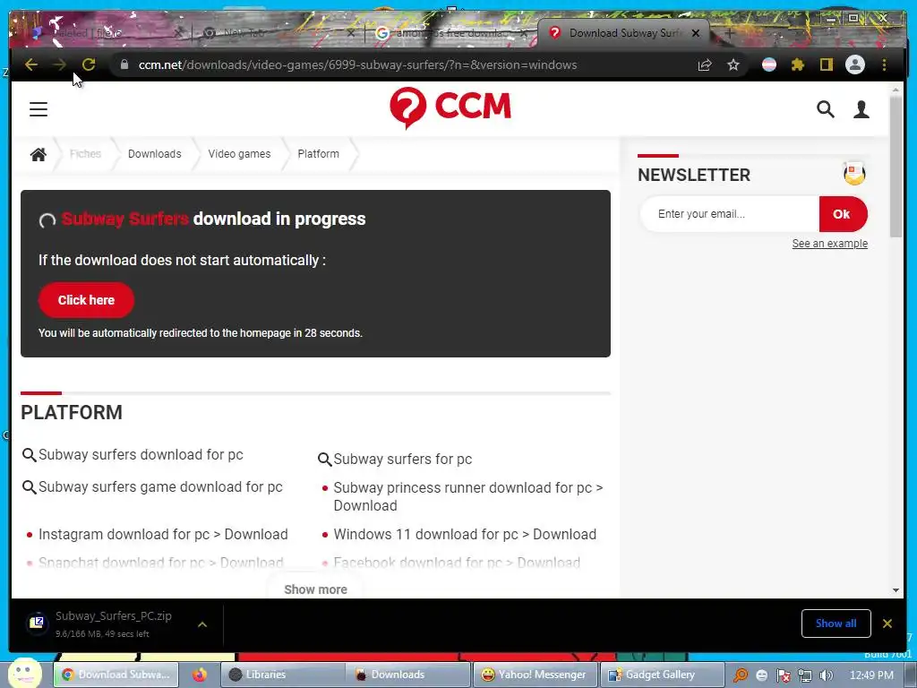917x688 pixels.
Task: Open the Chrome profile avatar
Action: click(855, 64)
